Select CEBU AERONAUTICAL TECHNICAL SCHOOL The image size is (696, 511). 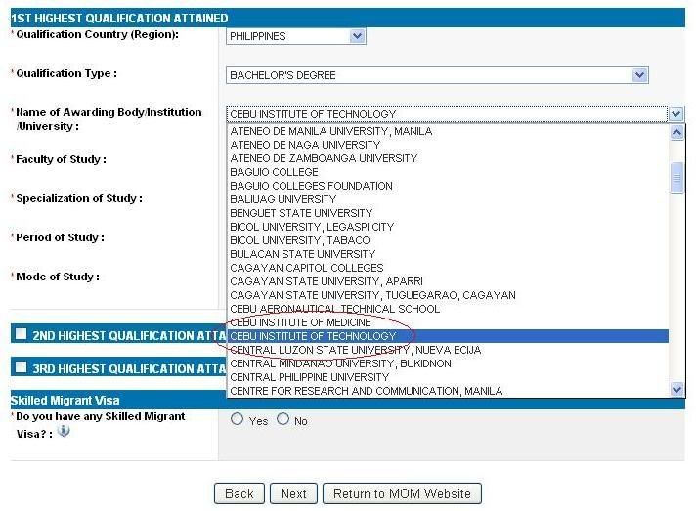[448, 309]
